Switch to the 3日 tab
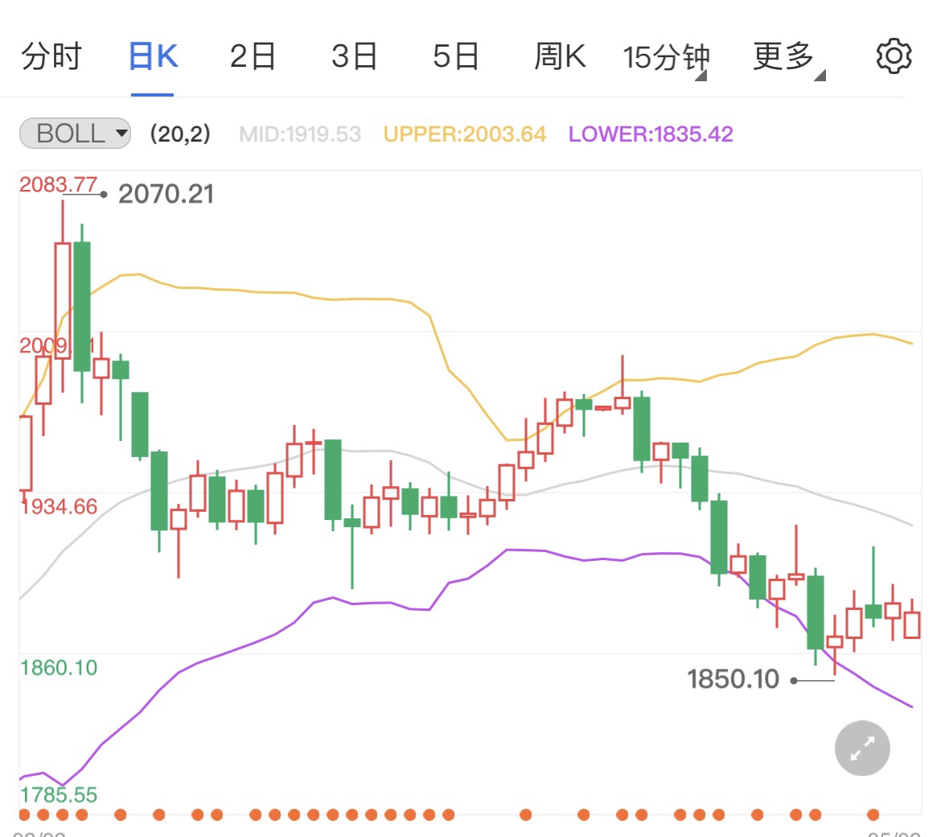Viewport: 941px width, 837px height. (354, 56)
